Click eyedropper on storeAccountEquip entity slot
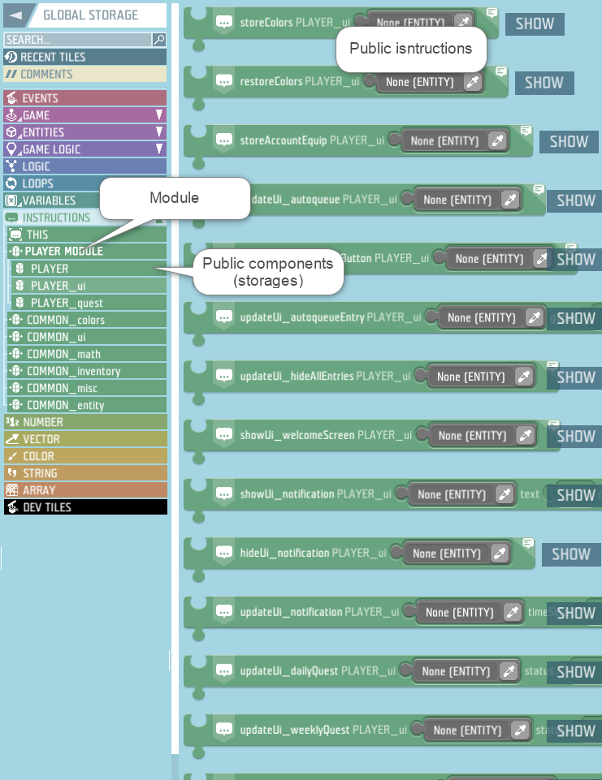Viewport: 602px width, 780px height. 498,140
